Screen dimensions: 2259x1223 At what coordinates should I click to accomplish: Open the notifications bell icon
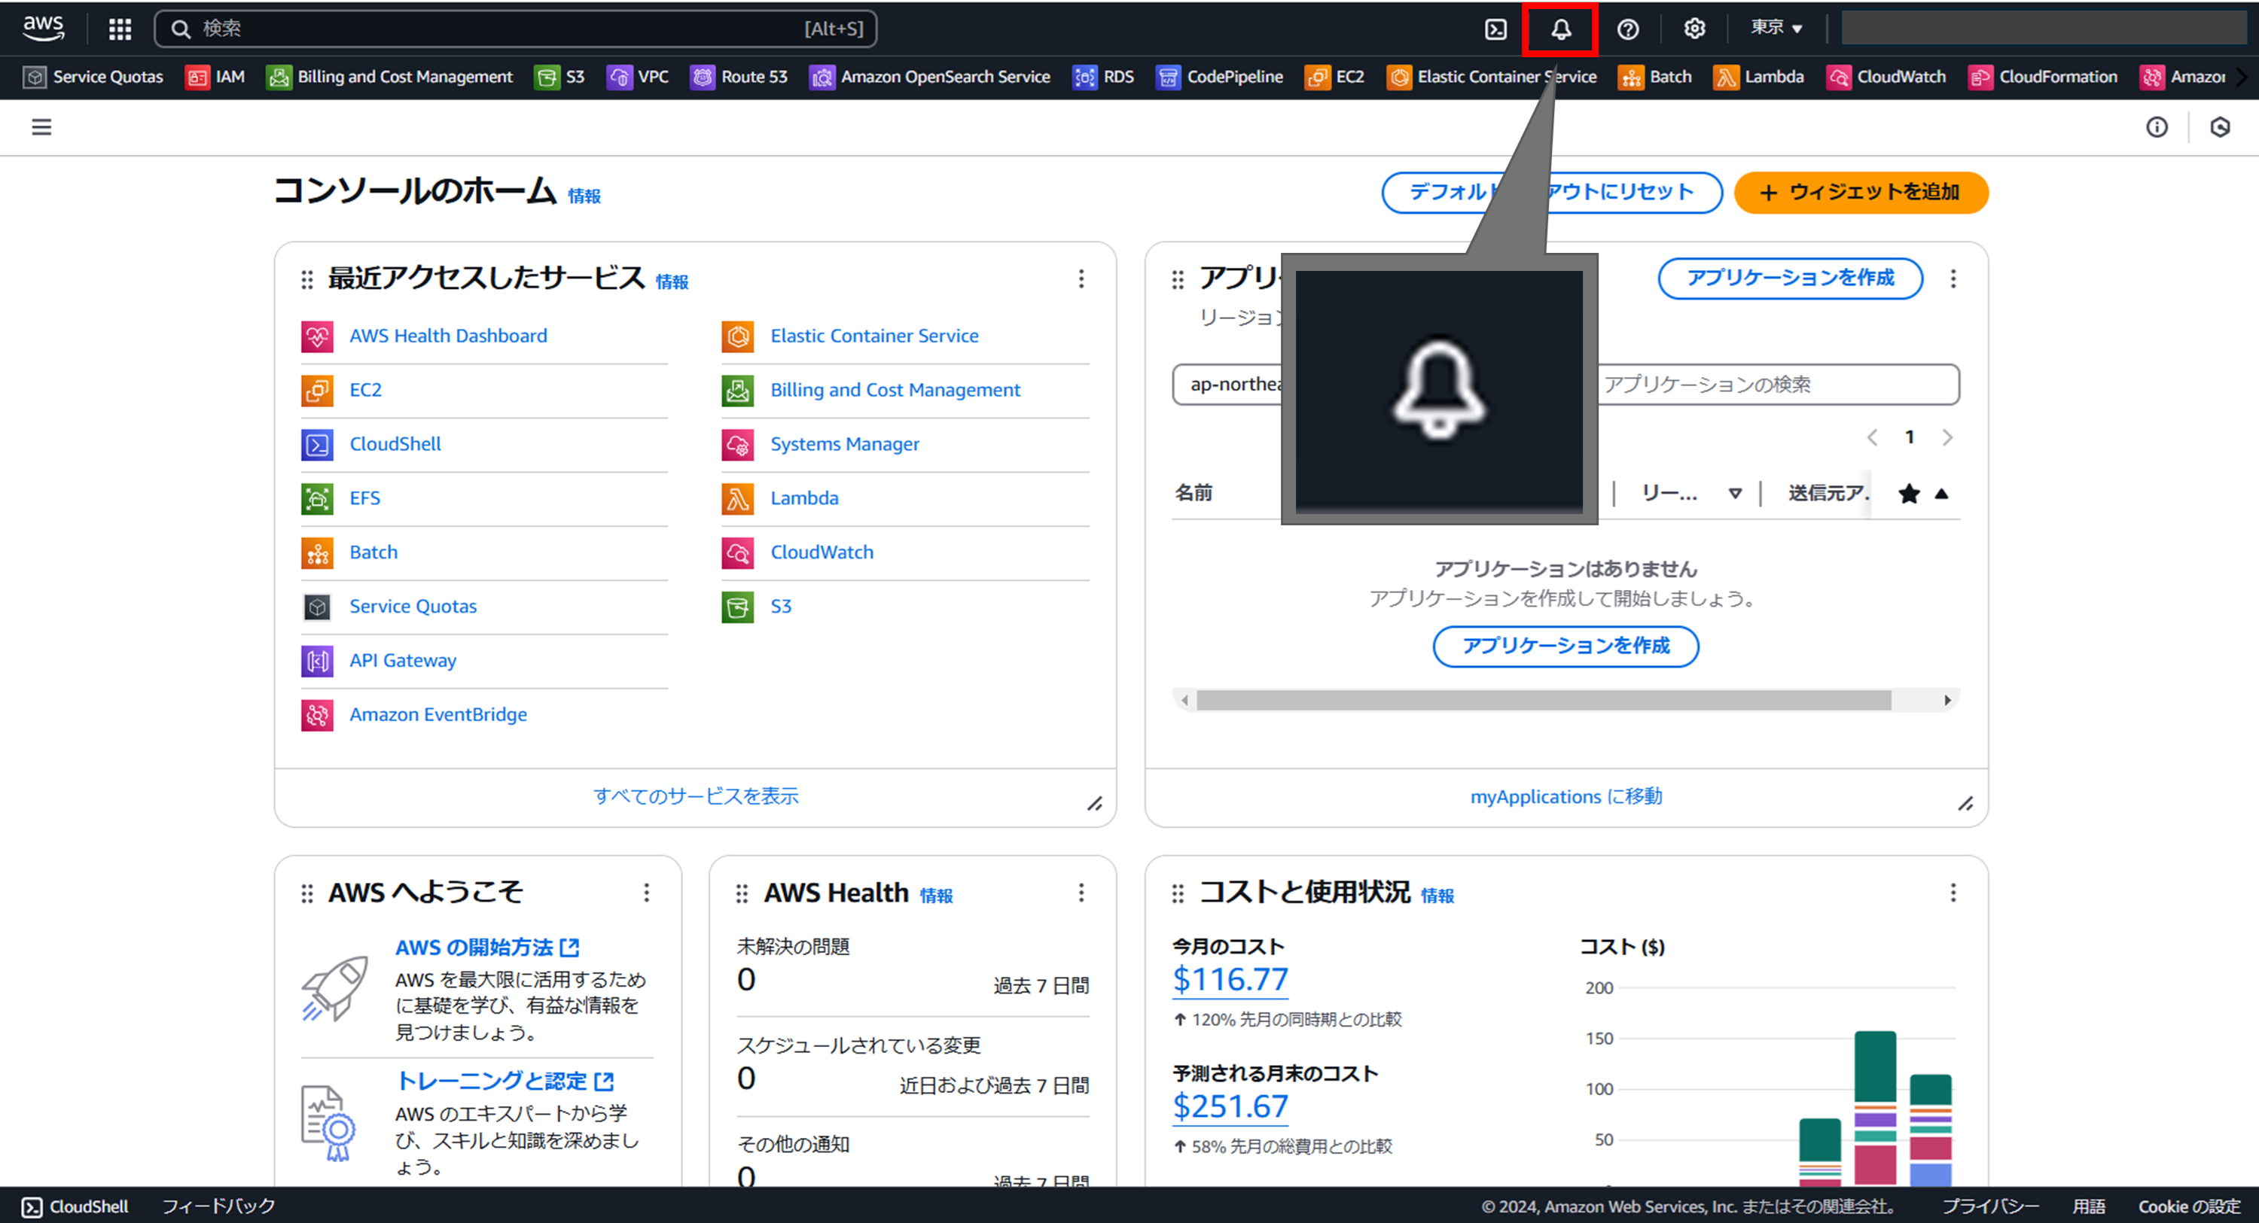[x=1561, y=29]
